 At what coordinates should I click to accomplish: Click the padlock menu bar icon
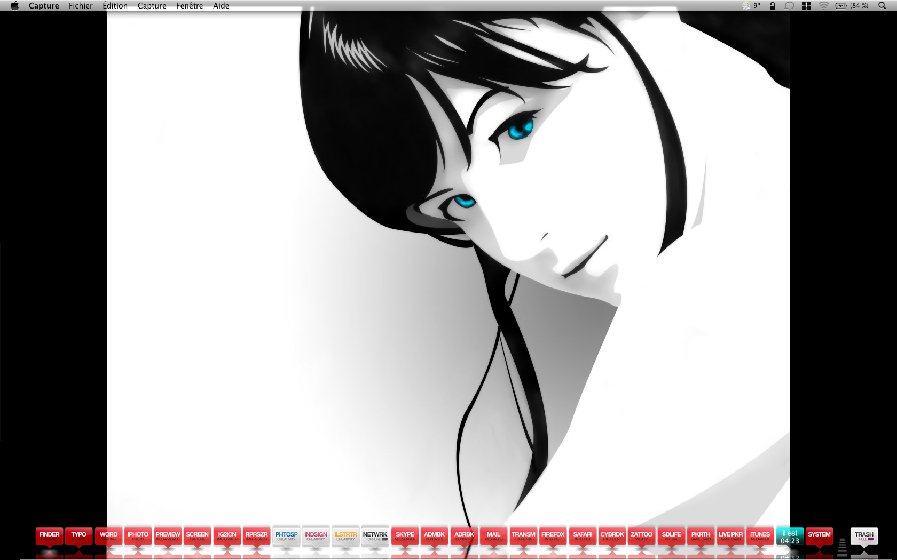click(x=772, y=6)
